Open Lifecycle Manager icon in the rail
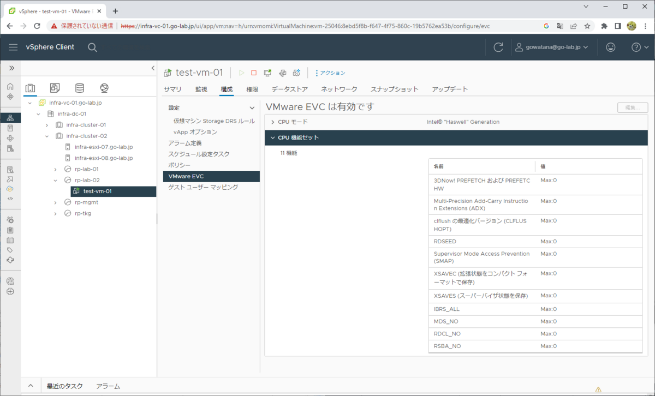The height and width of the screenshot is (396, 655). (x=10, y=260)
